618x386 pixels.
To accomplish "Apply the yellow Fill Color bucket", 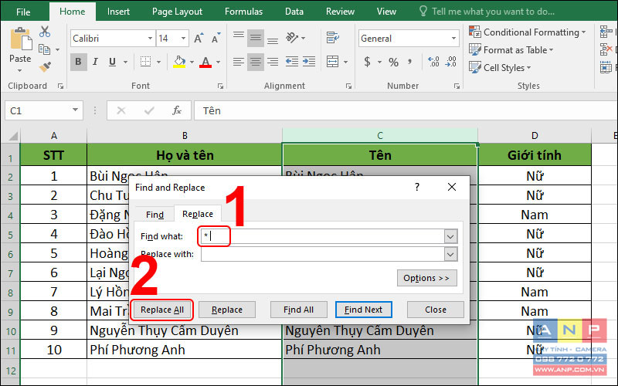I will [179, 62].
